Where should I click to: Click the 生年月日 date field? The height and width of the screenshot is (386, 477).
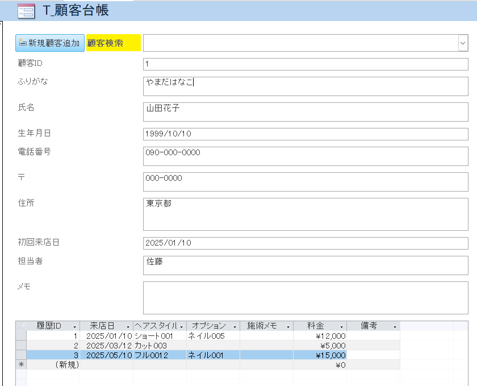pyautogui.click(x=305, y=134)
